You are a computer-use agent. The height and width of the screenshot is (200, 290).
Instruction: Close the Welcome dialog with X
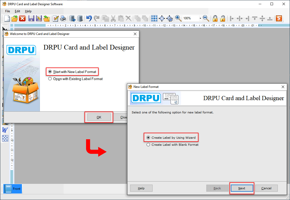135,34
